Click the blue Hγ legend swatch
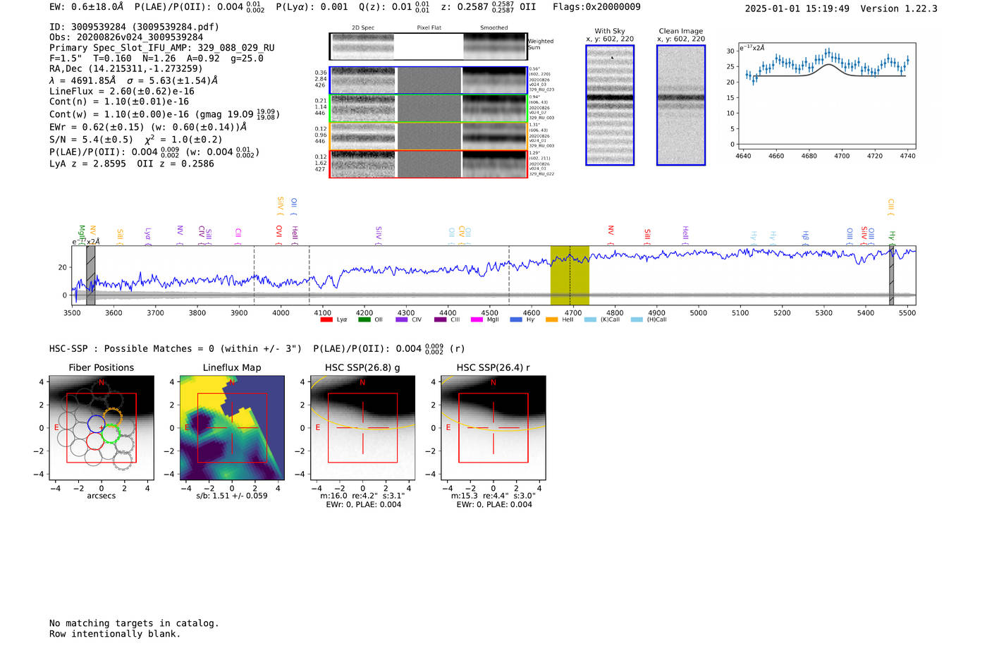Image resolution: width=987 pixels, height=672 pixels. point(516,319)
